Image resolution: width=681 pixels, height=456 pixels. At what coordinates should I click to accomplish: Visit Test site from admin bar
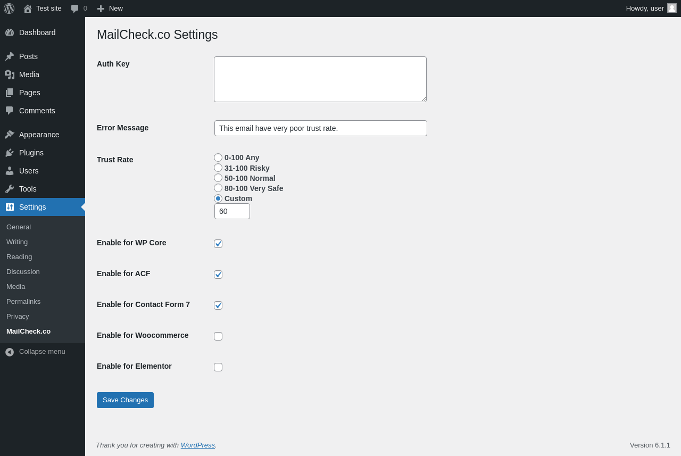49,8
